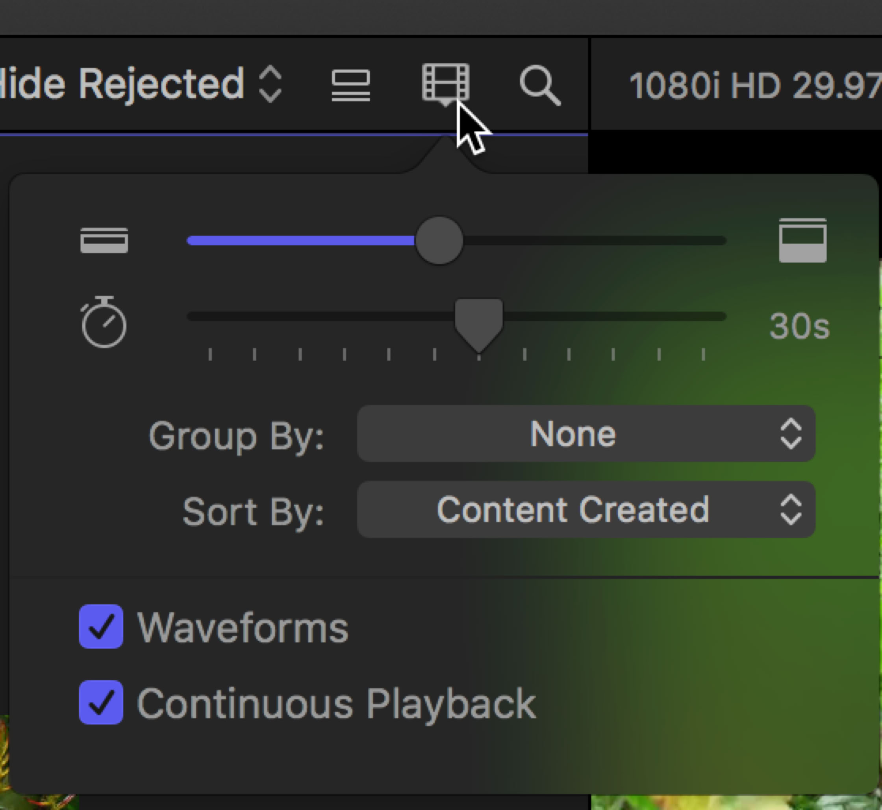This screenshot has height=810, width=882.
Task: Click the Sort By dropdown stepper arrows
Action: (x=790, y=509)
